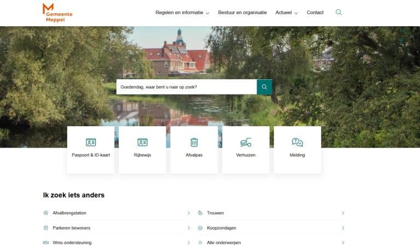
Task: Click the Verhuizen moving truck icon
Action: click(x=246, y=143)
